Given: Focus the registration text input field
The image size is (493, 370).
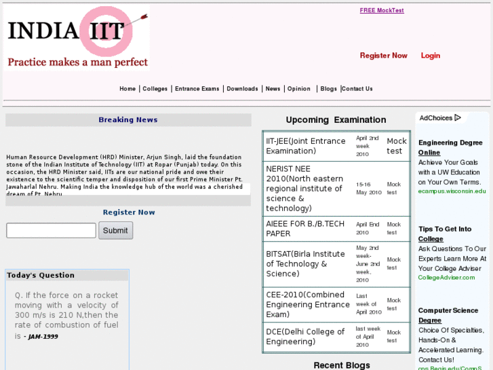Looking at the screenshot, I should coord(52,231).
